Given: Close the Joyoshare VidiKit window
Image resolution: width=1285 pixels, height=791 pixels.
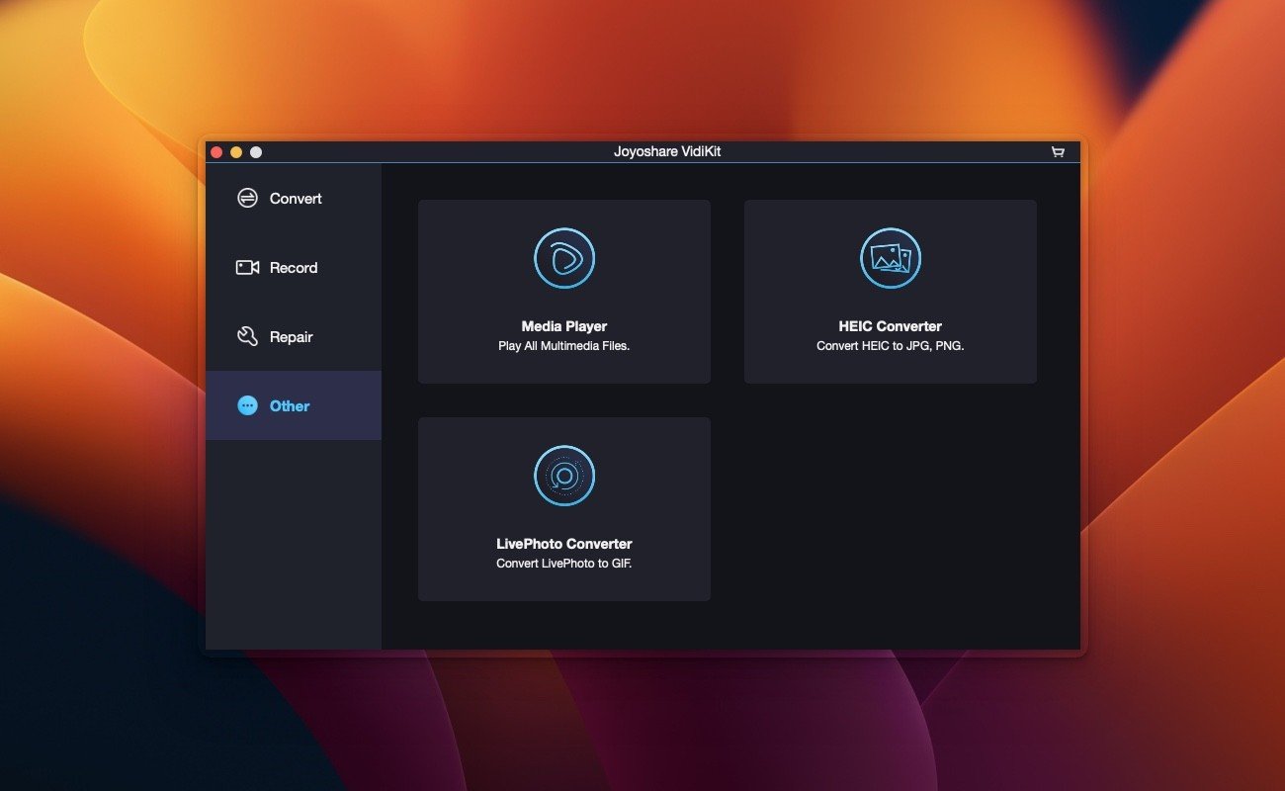Looking at the screenshot, I should [216, 152].
